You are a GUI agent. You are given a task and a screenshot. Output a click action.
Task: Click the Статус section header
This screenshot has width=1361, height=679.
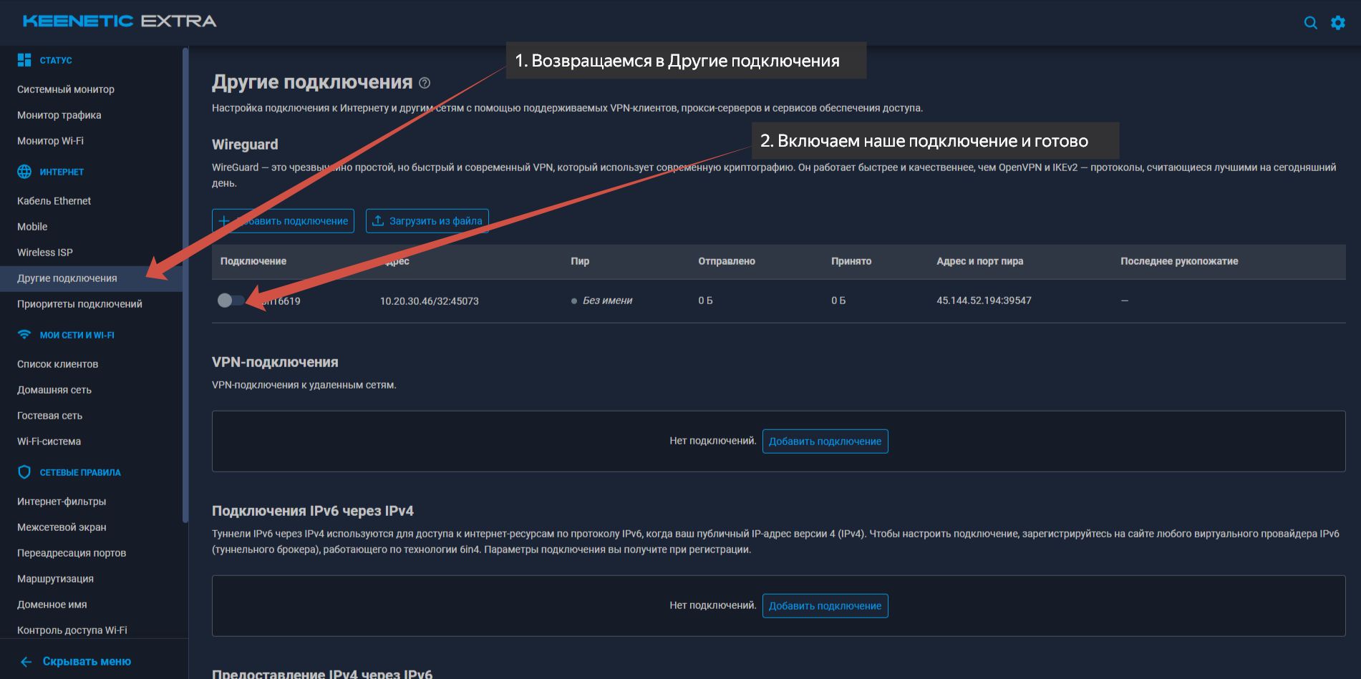tap(56, 61)
